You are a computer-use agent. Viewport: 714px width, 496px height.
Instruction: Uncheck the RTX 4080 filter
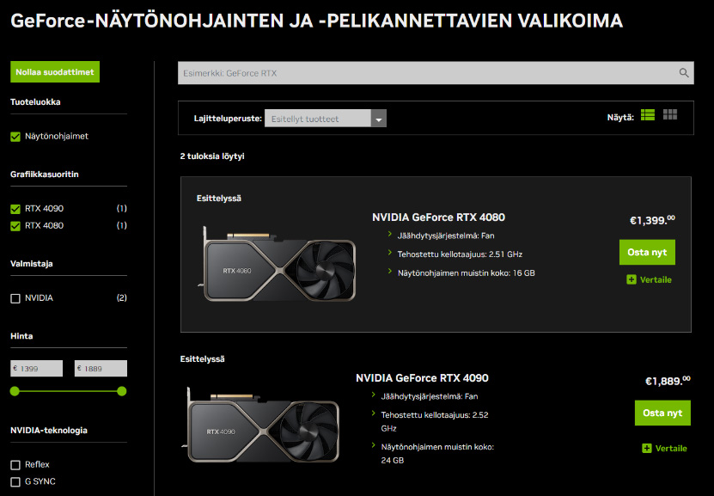15,226
